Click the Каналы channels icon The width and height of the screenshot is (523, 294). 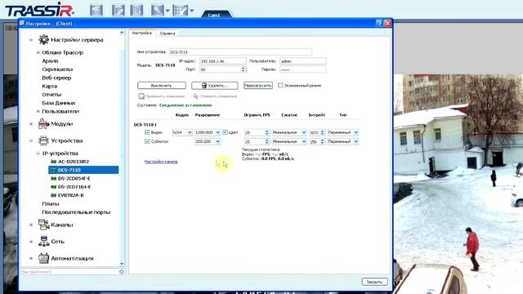coord(43,225)
